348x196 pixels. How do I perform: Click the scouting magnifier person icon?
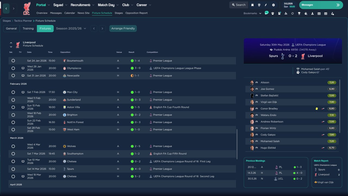point(286,13)
